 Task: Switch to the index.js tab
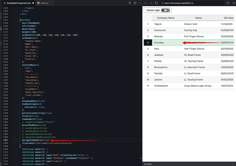click(x=44, y=3)
